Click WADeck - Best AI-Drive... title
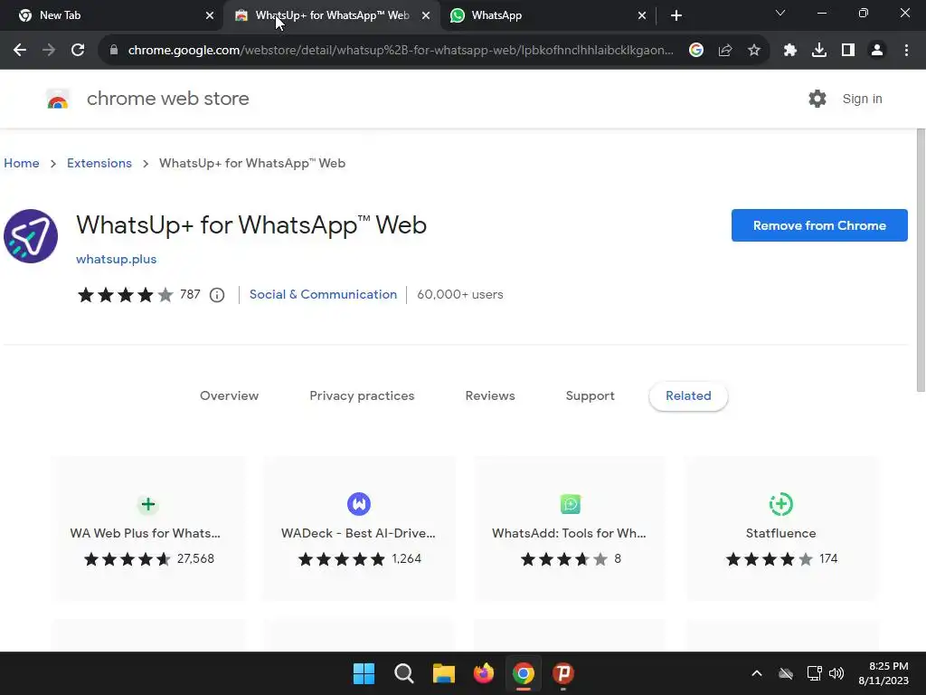Screen dimensions: 926x695 tap(358, 533)
